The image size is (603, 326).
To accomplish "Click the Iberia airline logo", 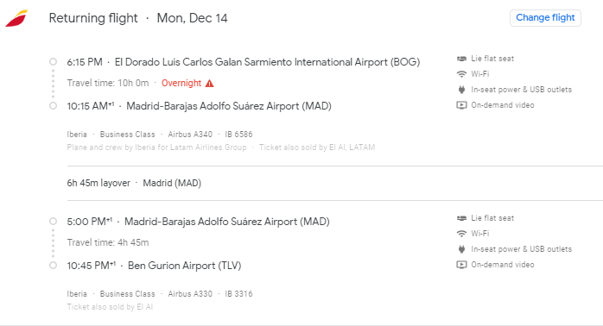I will (16, 18).
